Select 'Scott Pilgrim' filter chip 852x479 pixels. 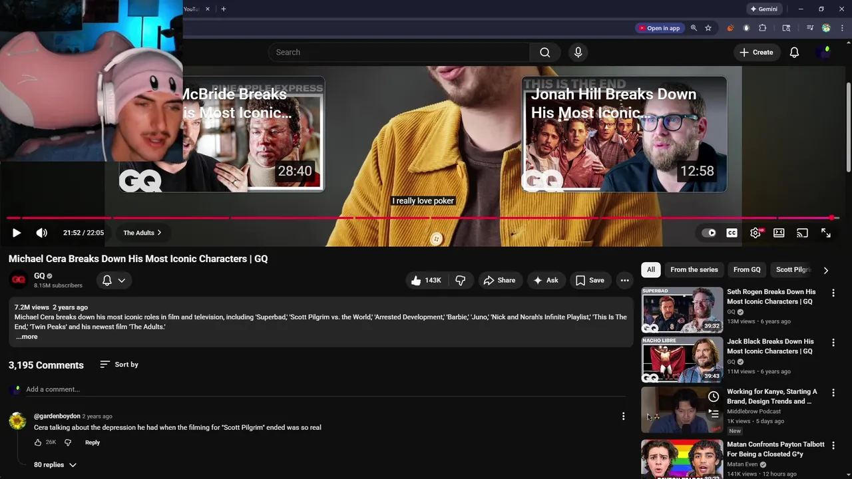[793, 269]
